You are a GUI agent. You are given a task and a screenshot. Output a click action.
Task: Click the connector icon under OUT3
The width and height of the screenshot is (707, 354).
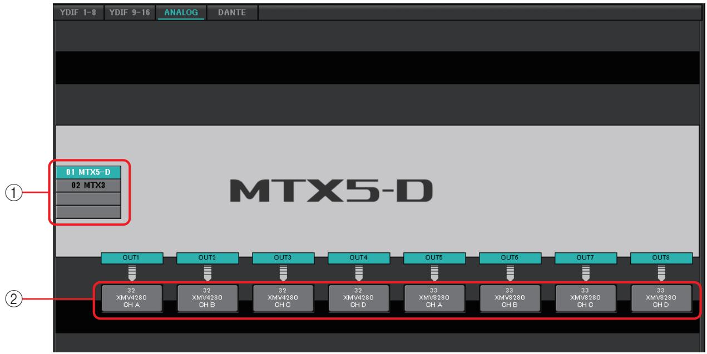(x=283, y=273)
